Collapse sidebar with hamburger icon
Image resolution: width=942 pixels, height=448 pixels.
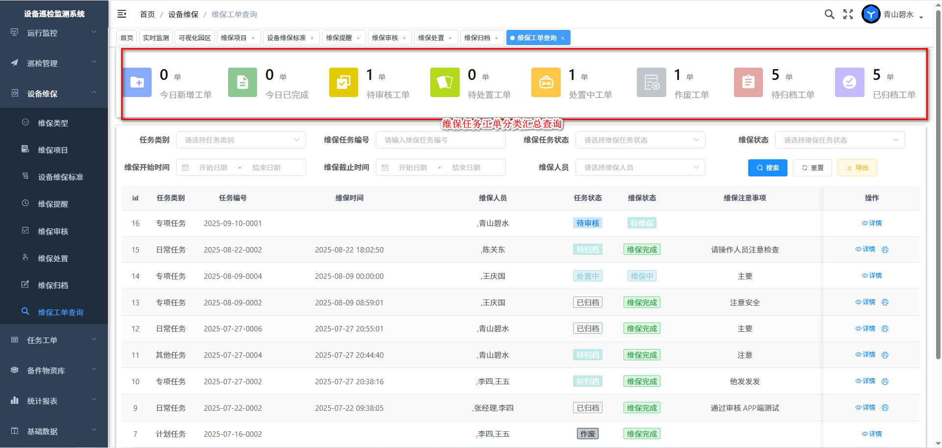(122, 14)
